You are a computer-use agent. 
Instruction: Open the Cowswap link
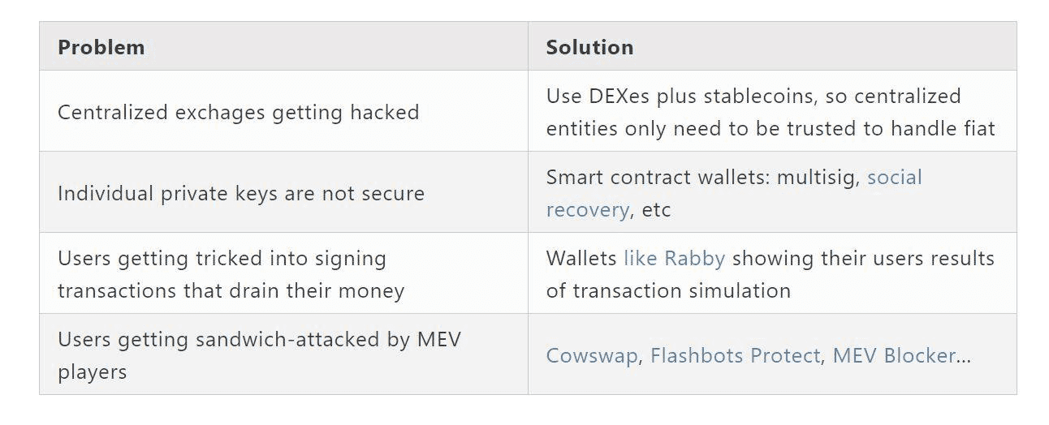[591, 355]
